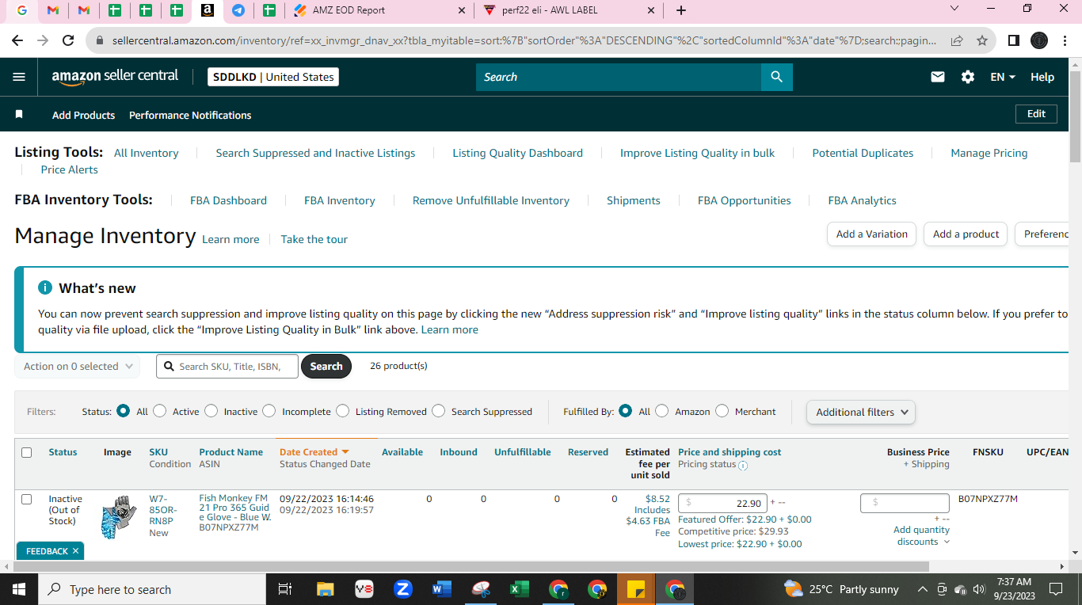Select the Fulfilled By All radio button

[x=626, y=411]
